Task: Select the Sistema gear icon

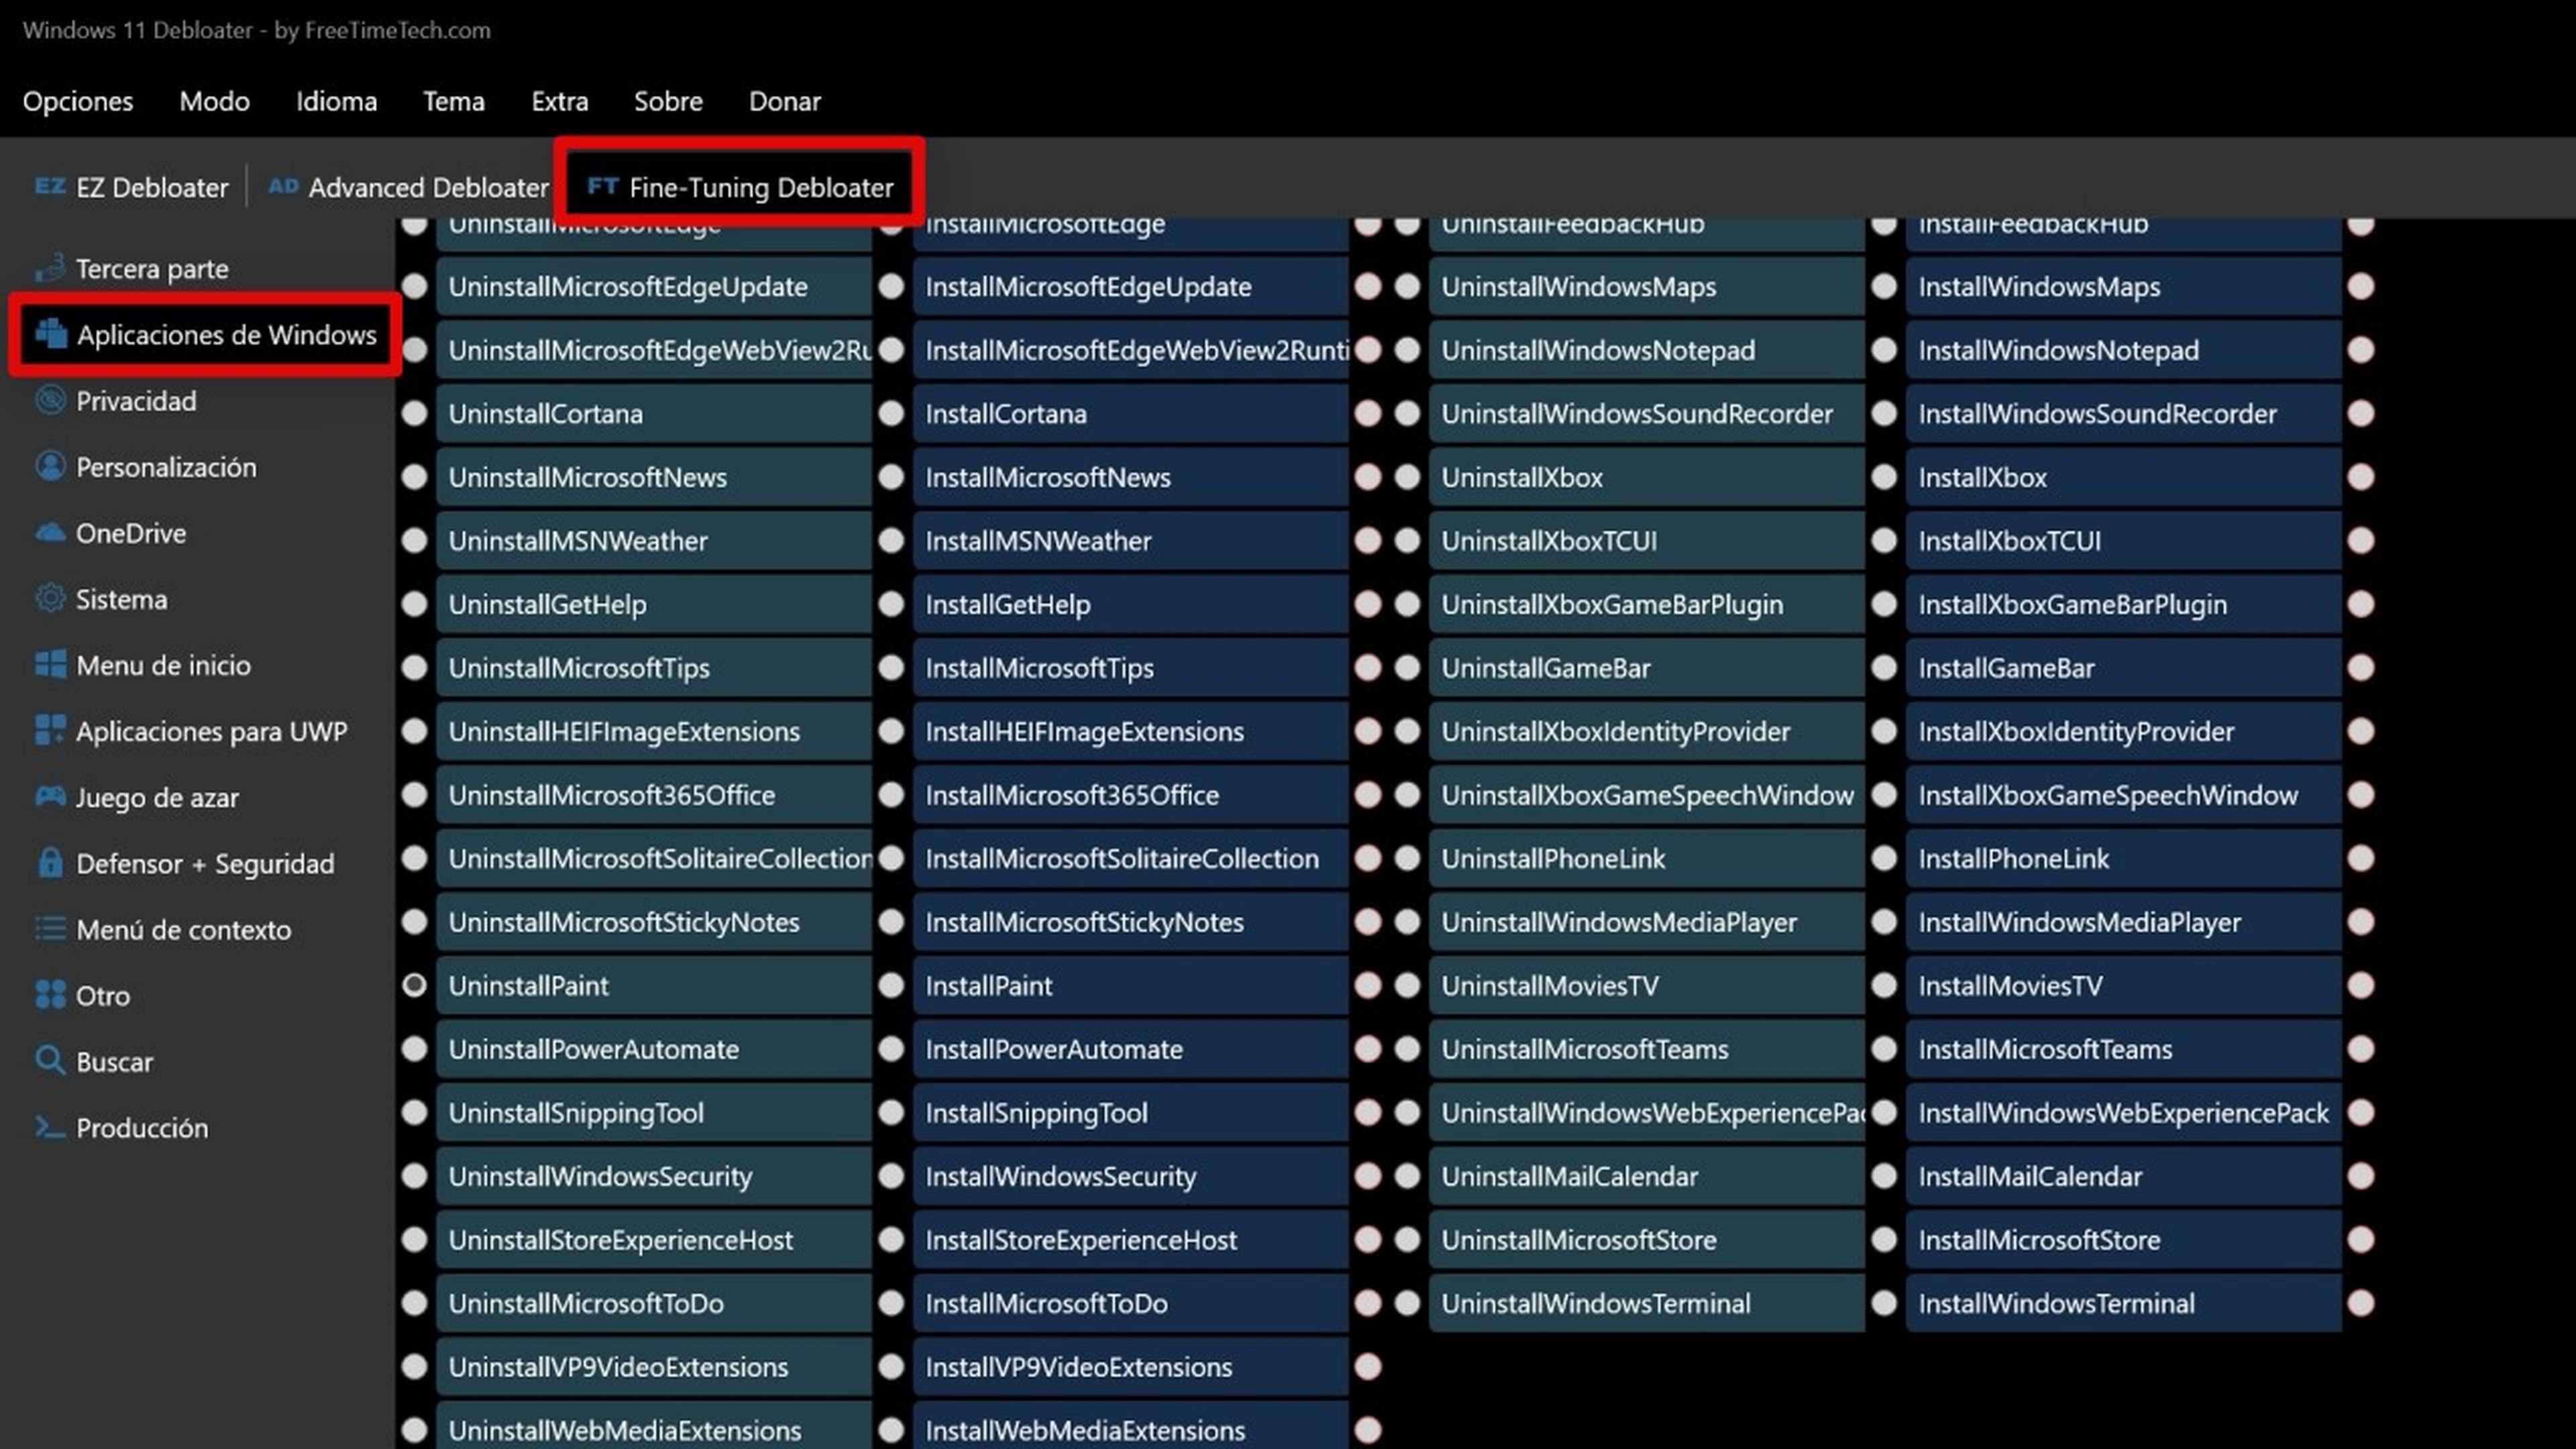Action: coord(50,599)
